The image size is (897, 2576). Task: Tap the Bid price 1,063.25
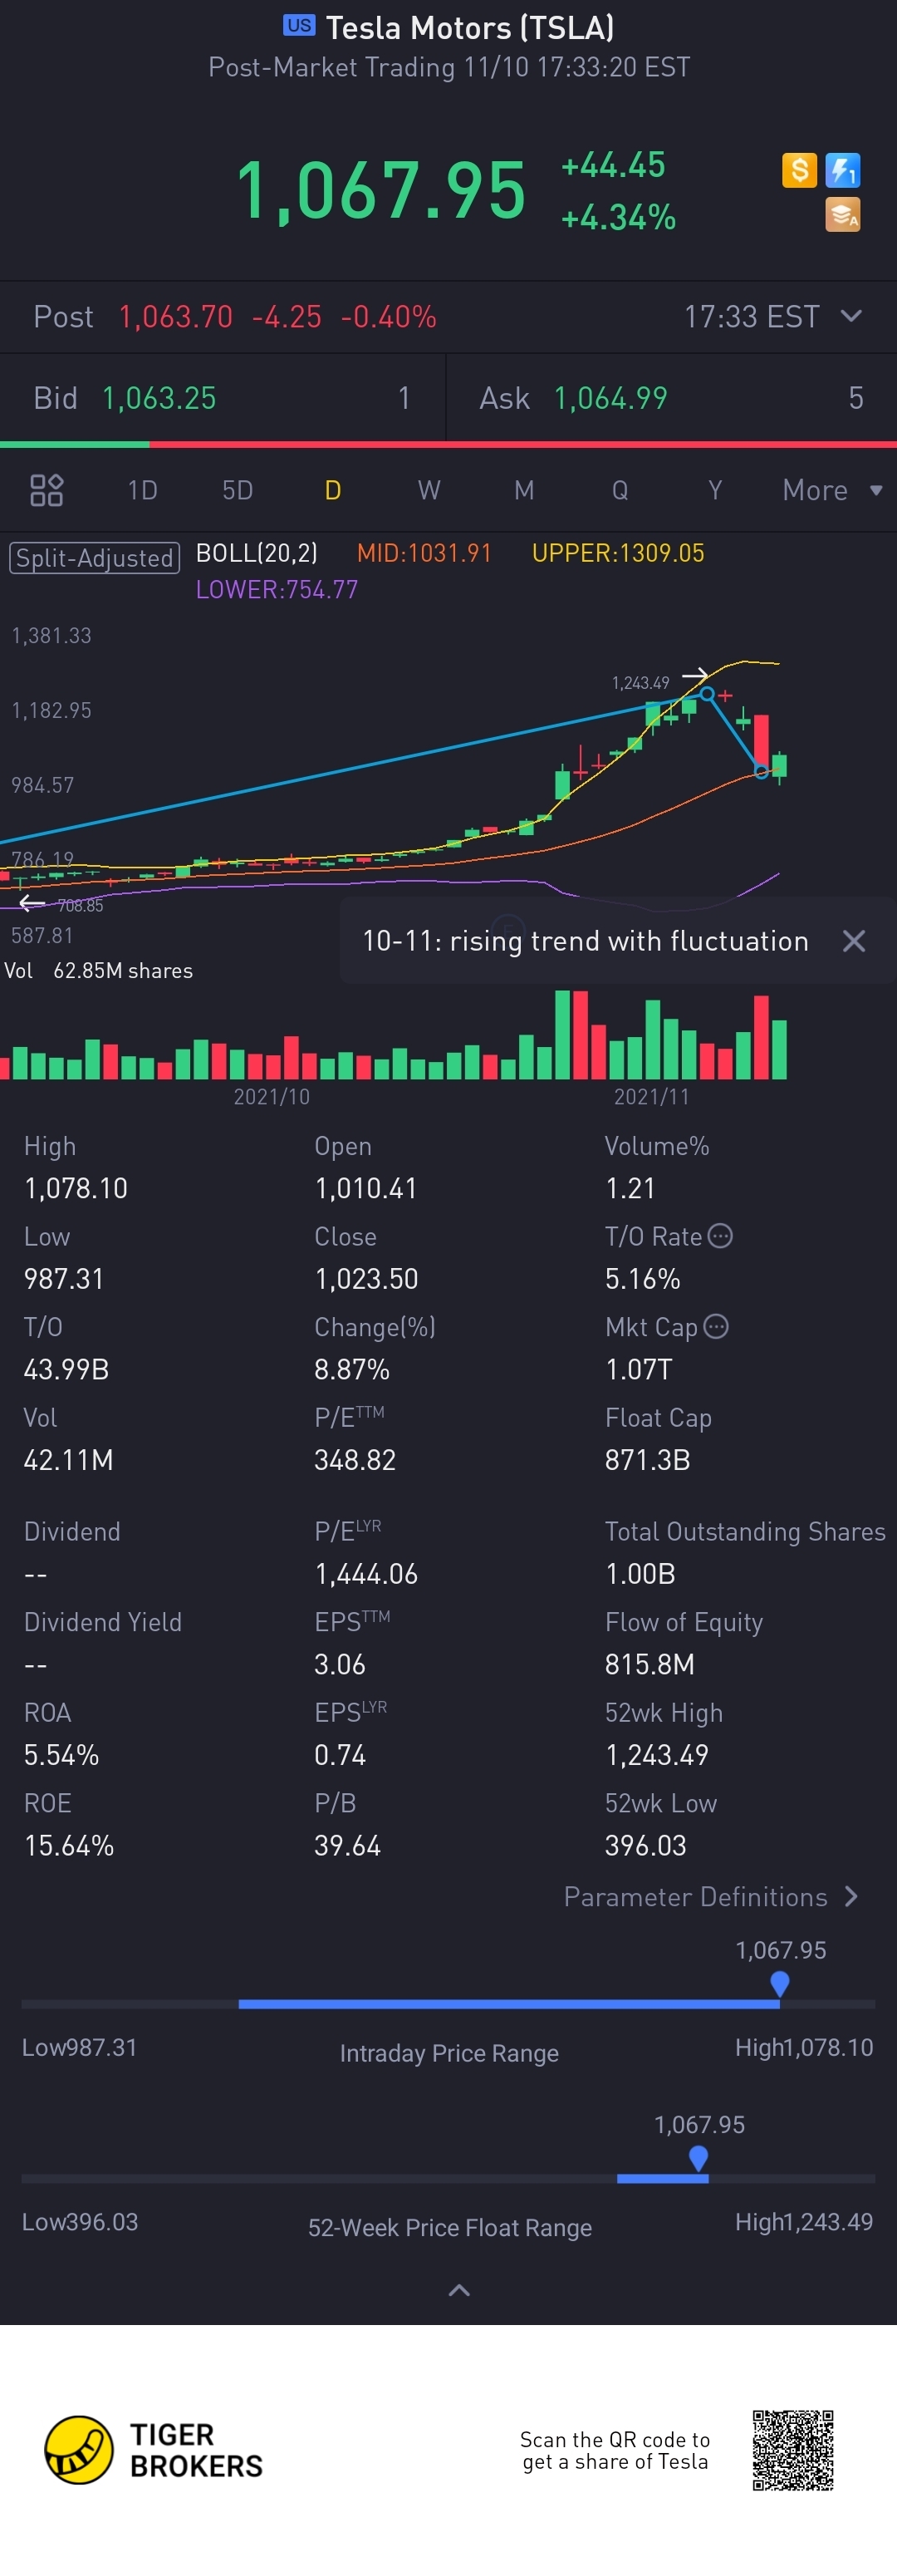click(159, 398)
